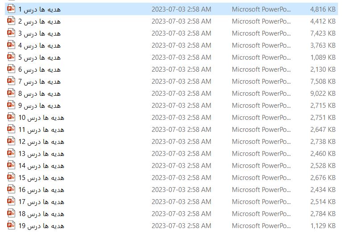Screen dimensions: 342x237
Task: Select file name هدیه ها درس 16
Action: click(41, 190)
